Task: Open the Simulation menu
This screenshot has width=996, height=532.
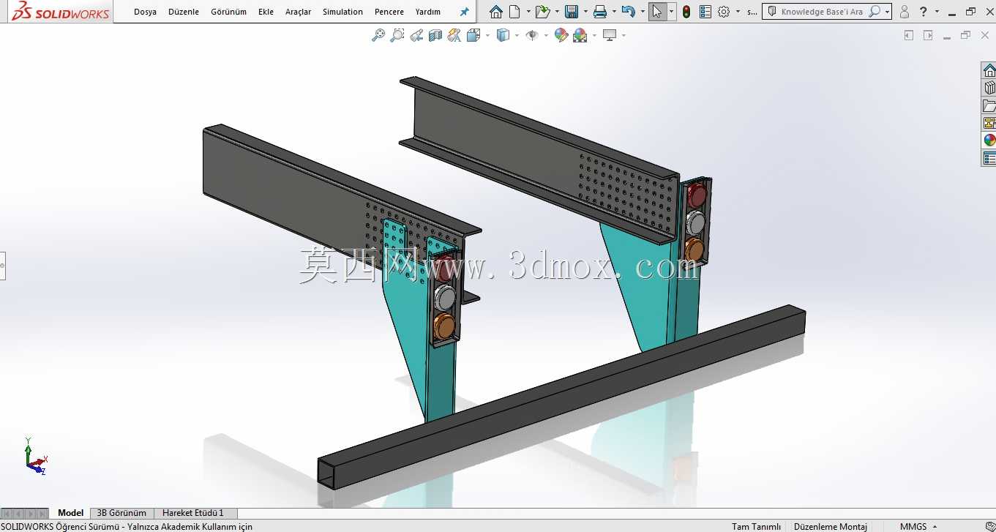Action: tap(342, 12)
